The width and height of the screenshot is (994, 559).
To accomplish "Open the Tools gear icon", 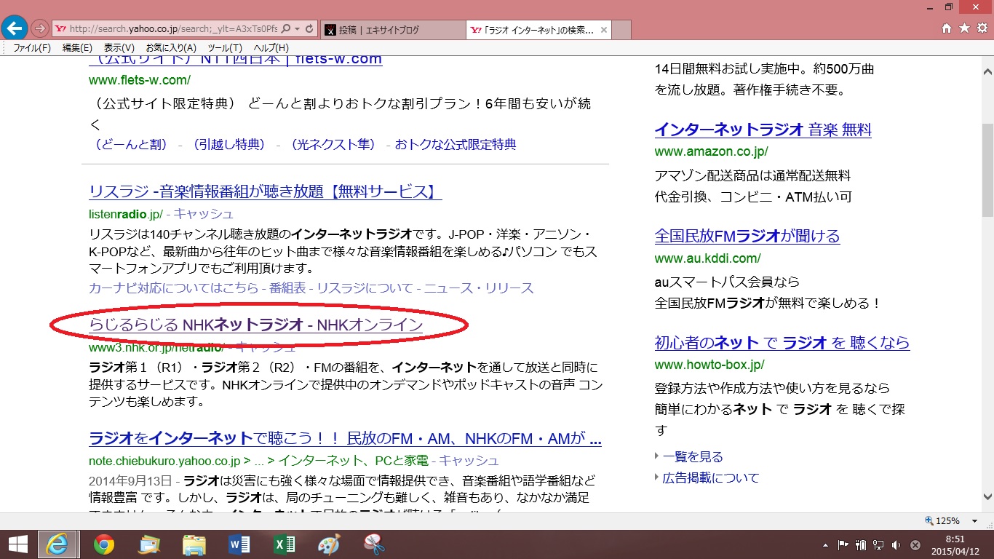I will click(982, 28).
